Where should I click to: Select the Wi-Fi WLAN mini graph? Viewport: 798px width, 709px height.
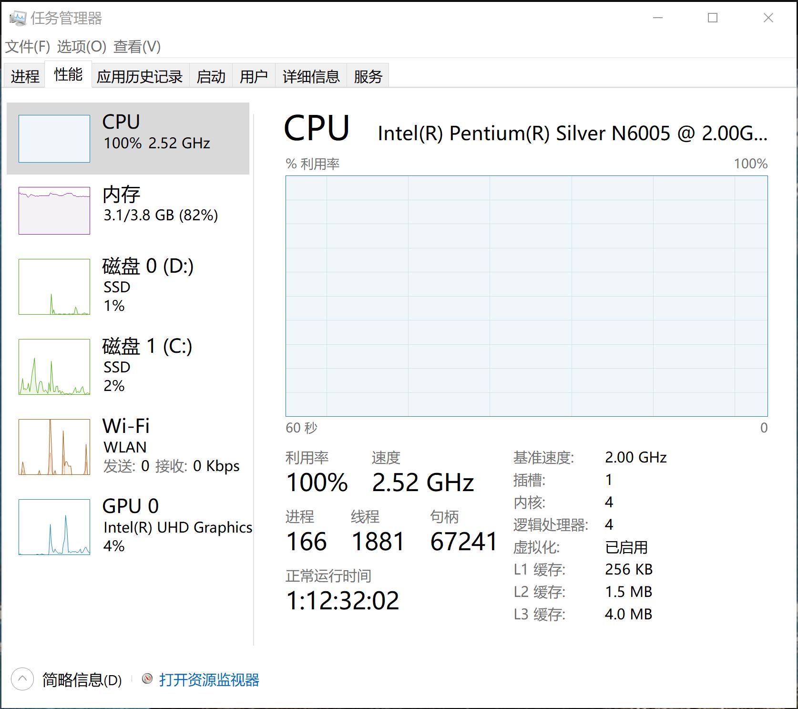(x=54, y=447)
